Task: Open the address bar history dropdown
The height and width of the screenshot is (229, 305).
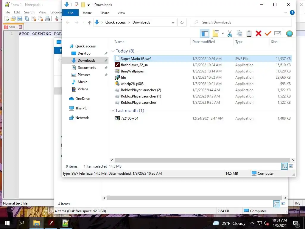Action: tap(173, 23)
